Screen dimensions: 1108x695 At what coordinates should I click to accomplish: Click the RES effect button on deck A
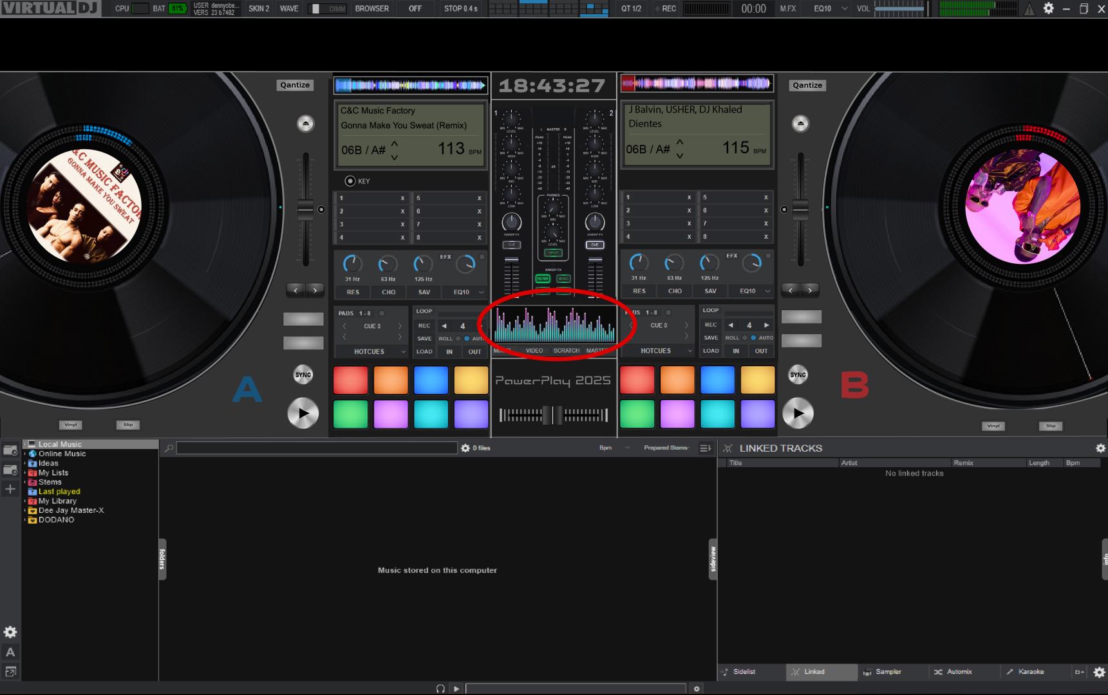(x=353, y=292)
